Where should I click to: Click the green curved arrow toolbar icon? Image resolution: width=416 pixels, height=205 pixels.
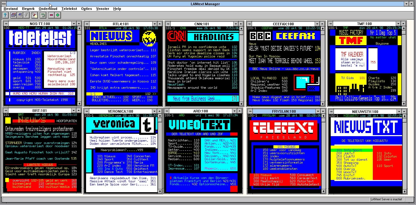coord(43,15)
